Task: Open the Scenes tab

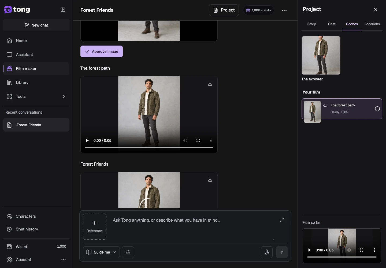Action: coord(352,24)
